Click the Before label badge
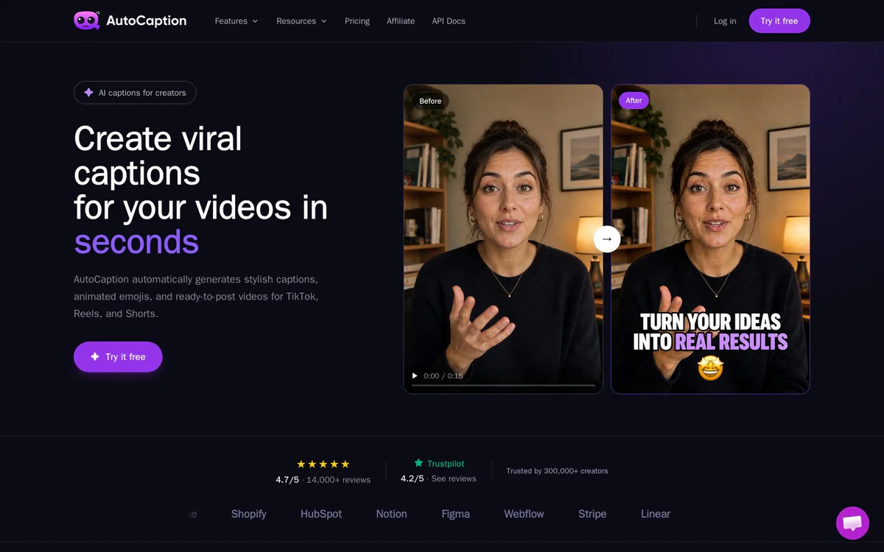Screen dimensions: 884x552 (x=430, y=101)
